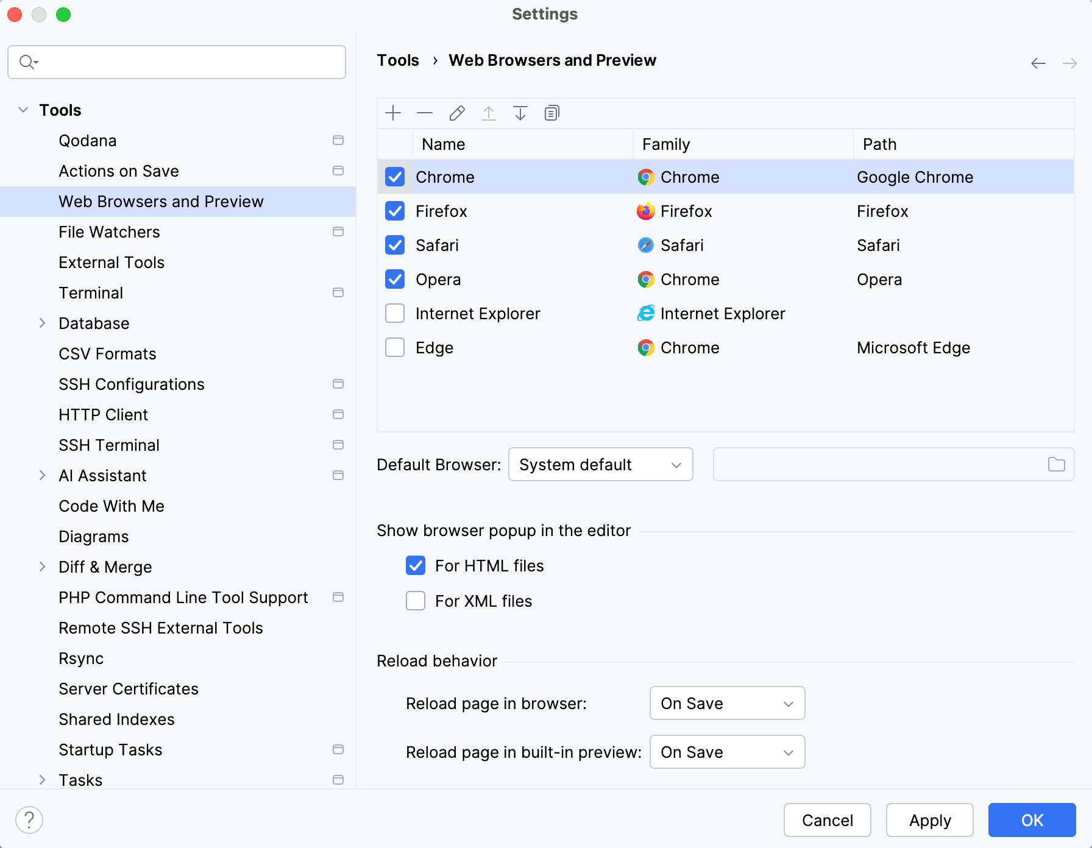The width and height of the screenshot is (1092, 848).
Task: Collapse the Tools section in the sidebar
Action: coord(23,110)
